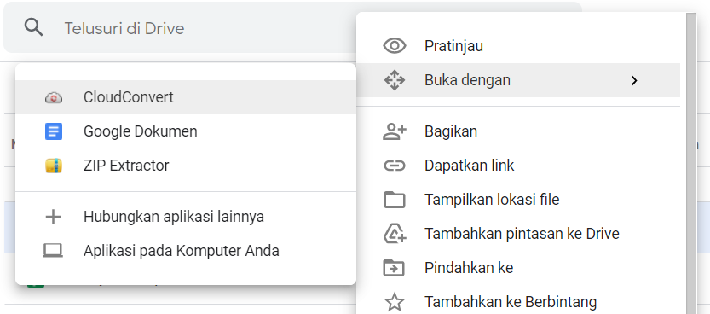
Task: Click the yellow ZIP Extractor icon
Action: pyautogui.click(x=54, y=166)
